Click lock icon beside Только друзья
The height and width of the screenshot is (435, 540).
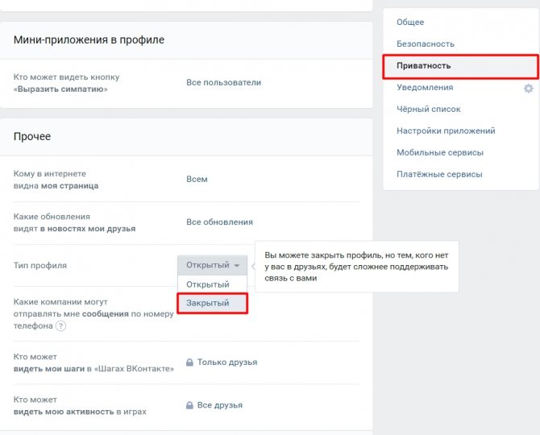coord(189,362)
